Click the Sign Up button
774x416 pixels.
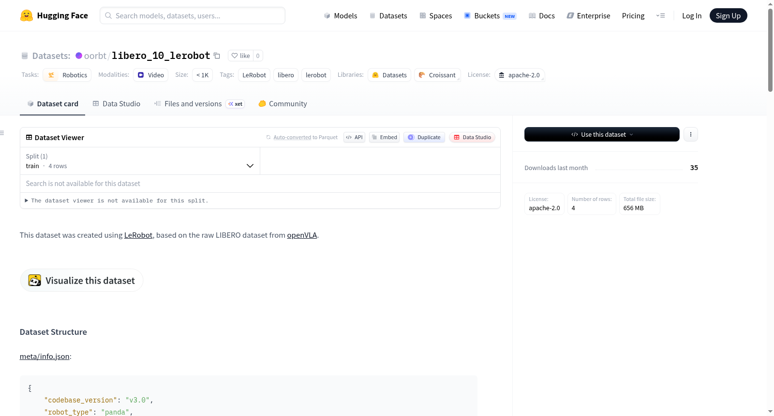(x=728, y=15)
